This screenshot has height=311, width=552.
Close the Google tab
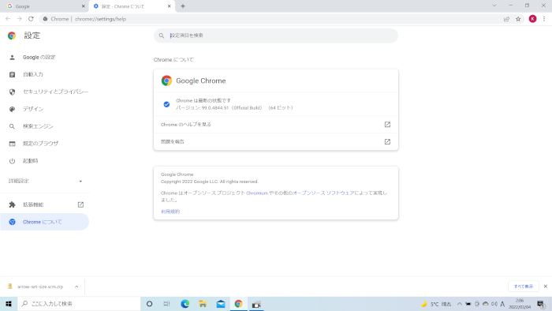[83, 6]
